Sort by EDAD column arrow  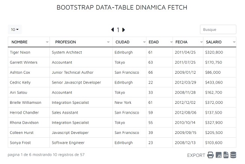[171, 42]
